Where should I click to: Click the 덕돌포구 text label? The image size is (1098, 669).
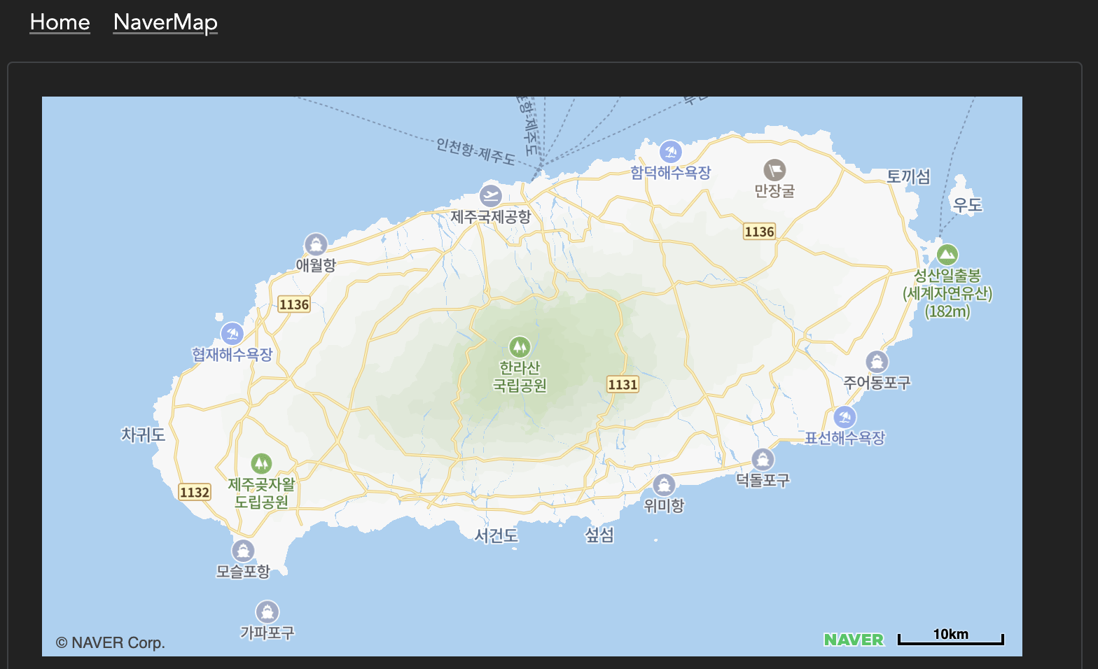[x=763, y=480]
